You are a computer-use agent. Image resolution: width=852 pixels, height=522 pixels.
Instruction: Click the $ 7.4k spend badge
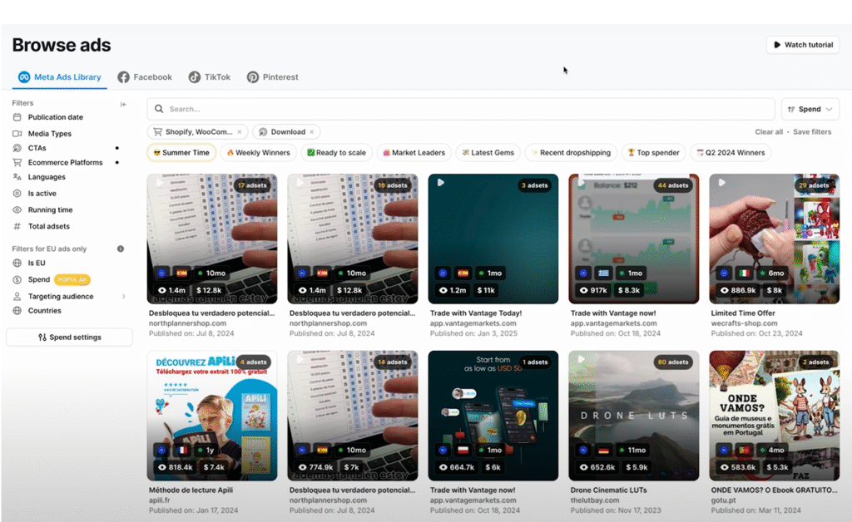[214, 467]
